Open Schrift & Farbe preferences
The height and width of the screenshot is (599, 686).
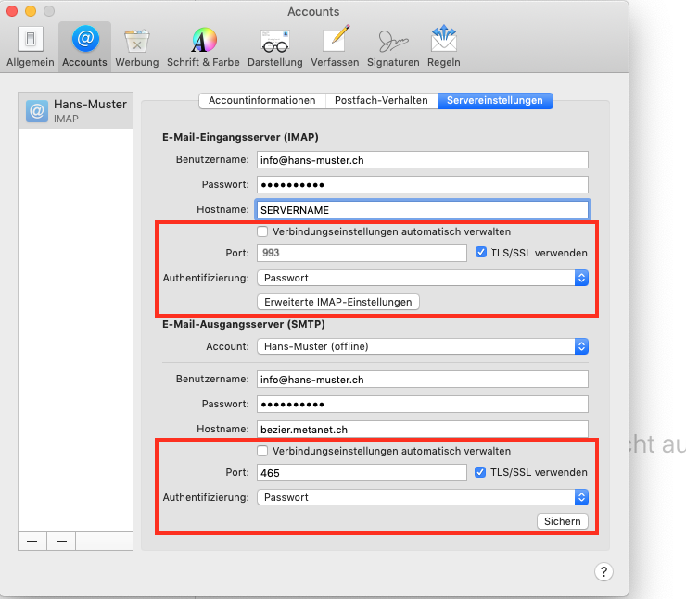pos(203,46)
